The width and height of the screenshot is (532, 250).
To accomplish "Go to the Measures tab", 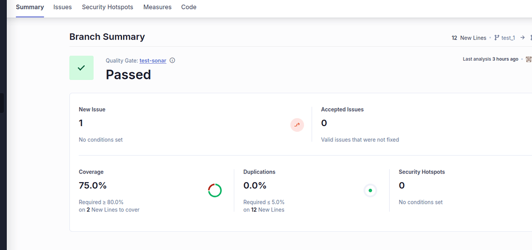I will tap(157, 7).
